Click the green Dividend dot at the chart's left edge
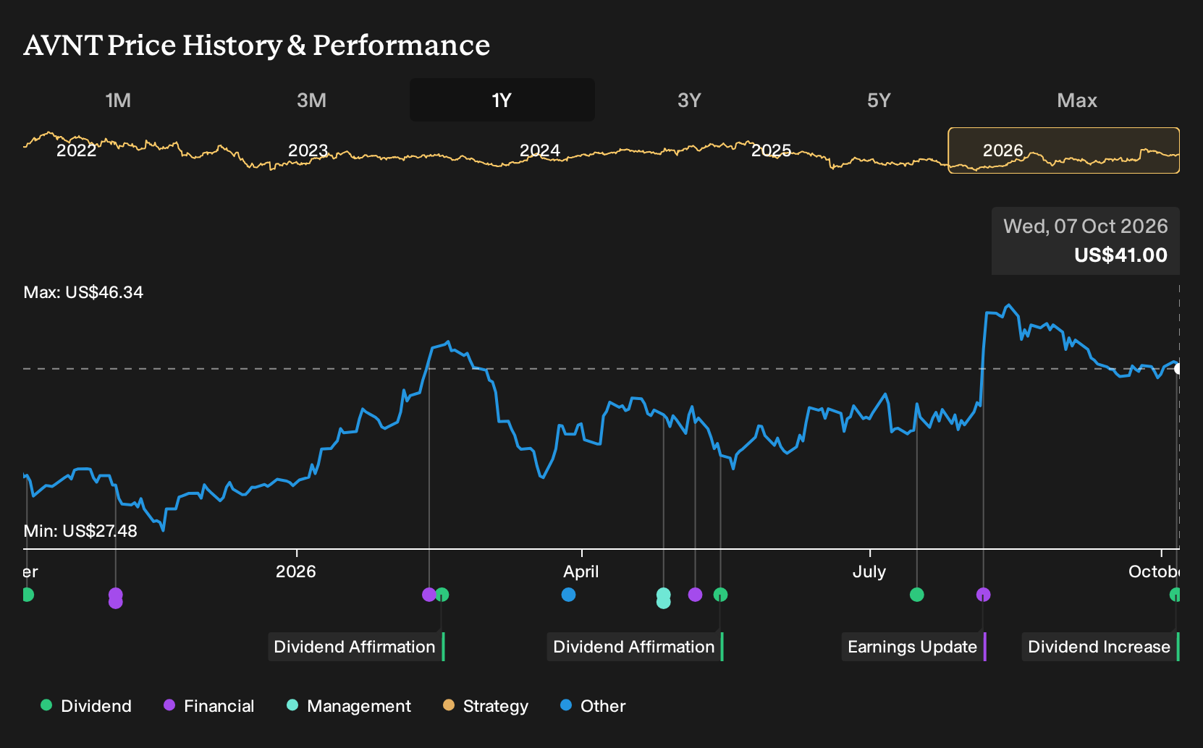 click(x=28, y=595)
